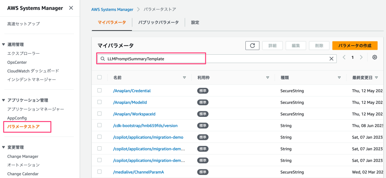The height and width of the screenshot is (178, 386).
Task: Open /Anaplan/ModelId parameter link
Action: click(130, 102)
